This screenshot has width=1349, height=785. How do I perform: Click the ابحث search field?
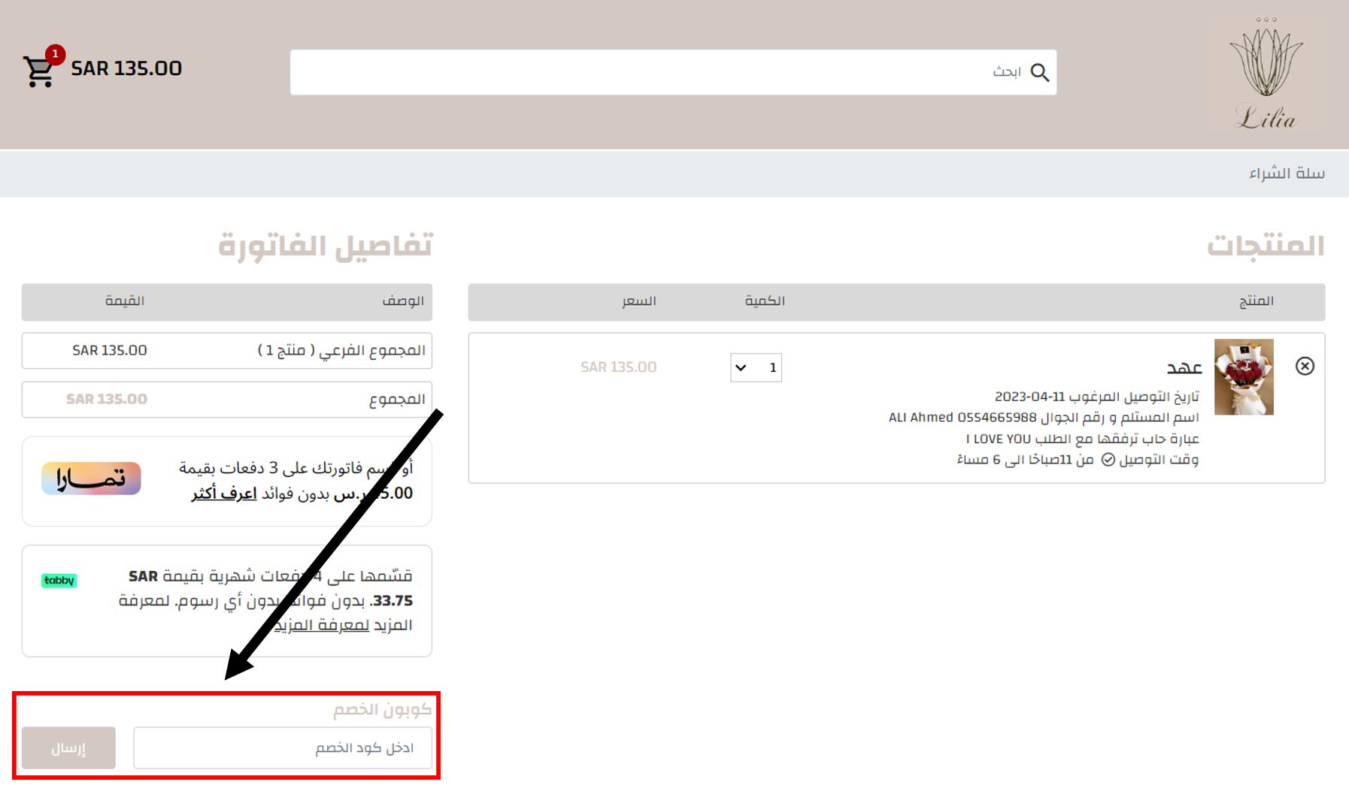click(677, 71)
